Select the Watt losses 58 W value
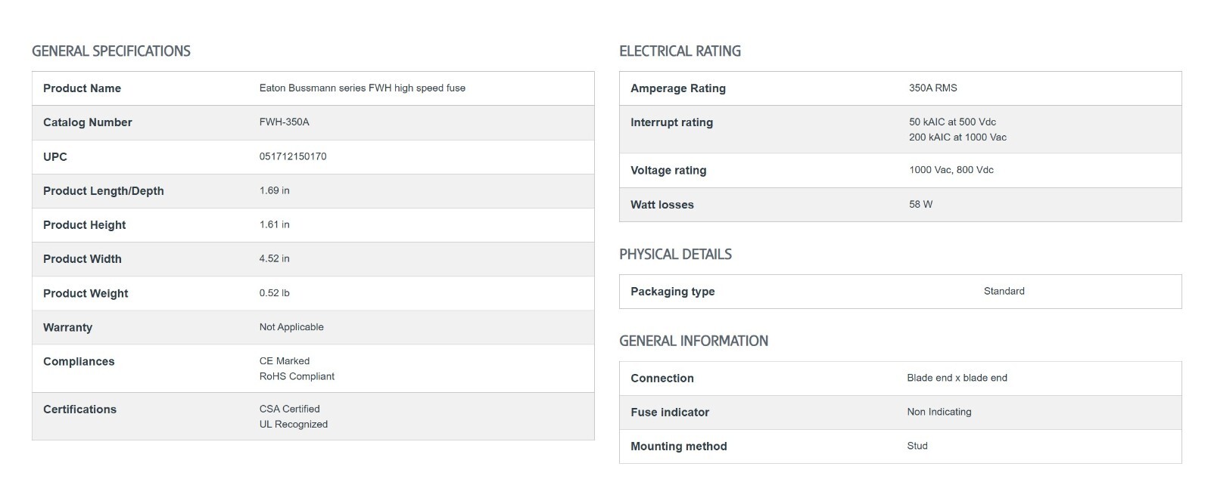Screen dimensions: 1211x482 coord(920,205)
